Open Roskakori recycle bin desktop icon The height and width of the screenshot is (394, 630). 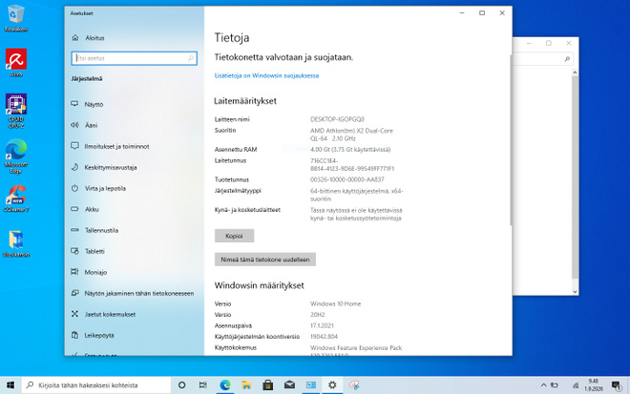pos(16,18)
